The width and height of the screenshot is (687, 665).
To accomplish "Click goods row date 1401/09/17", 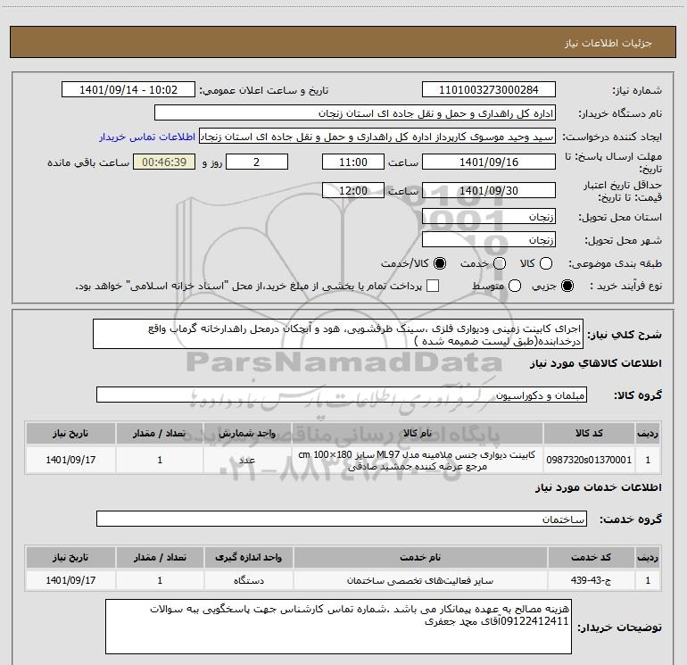I will [70, 460].
